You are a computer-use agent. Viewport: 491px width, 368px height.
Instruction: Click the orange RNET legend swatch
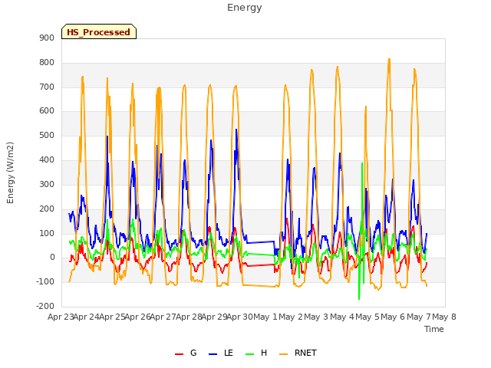coord(283,354)
